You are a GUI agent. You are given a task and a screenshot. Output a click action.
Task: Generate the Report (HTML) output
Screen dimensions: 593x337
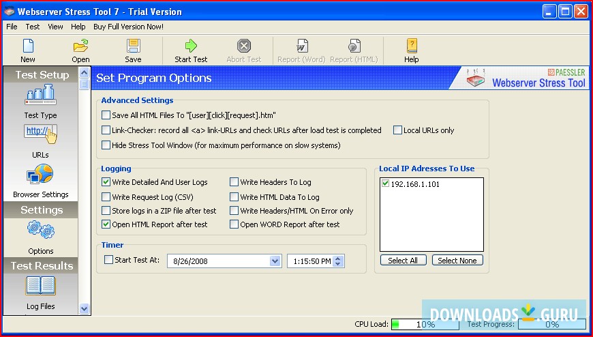[354, 46]
